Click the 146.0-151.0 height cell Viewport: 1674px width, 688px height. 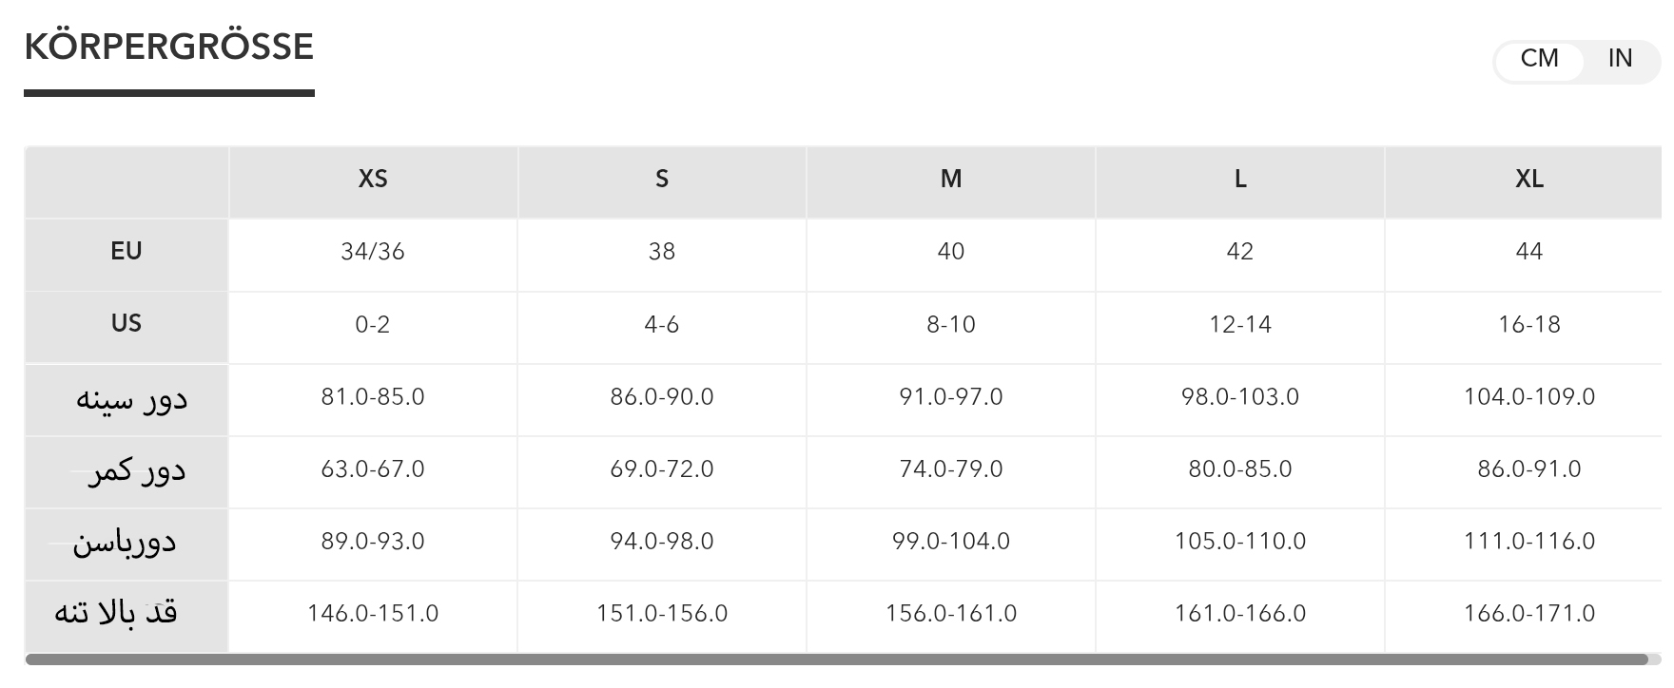click(x=373, y=614)
